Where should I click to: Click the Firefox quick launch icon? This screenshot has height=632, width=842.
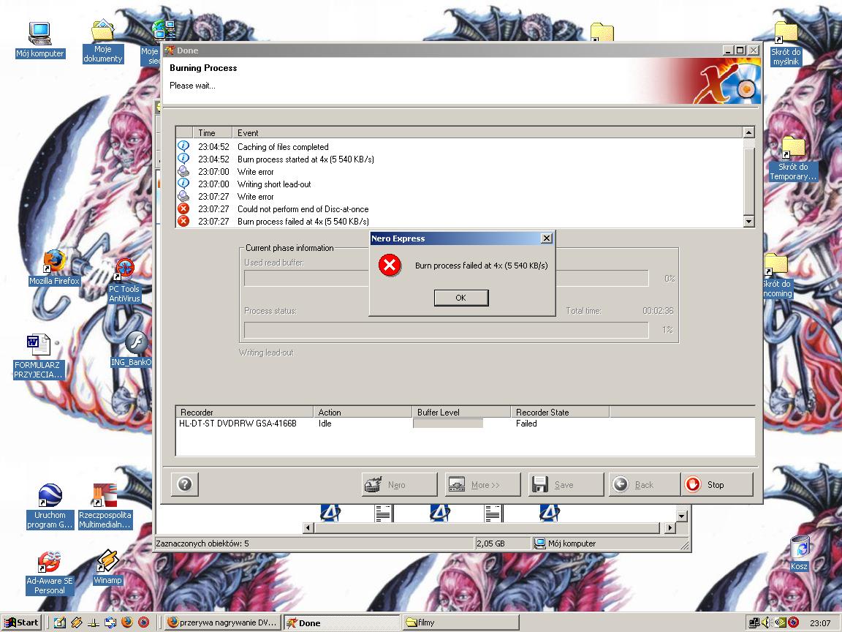click(x=126, y=622)
